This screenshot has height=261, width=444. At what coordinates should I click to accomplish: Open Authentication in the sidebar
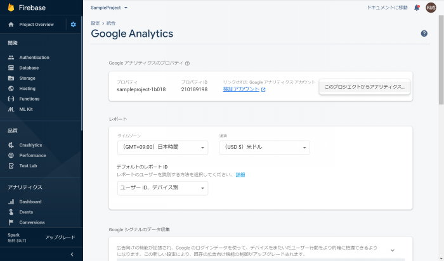pyautogui.click(x=34, y=58)
